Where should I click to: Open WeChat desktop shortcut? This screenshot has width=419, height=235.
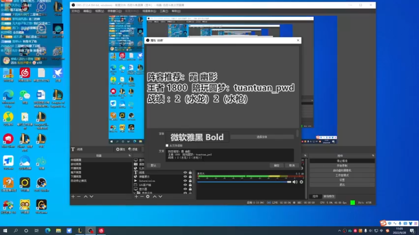[x=25, y=97]
